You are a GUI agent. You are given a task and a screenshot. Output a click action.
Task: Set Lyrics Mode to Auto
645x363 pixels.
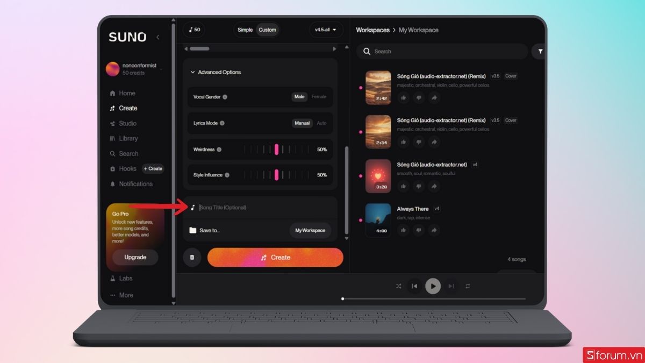click(x=321, y=123)
